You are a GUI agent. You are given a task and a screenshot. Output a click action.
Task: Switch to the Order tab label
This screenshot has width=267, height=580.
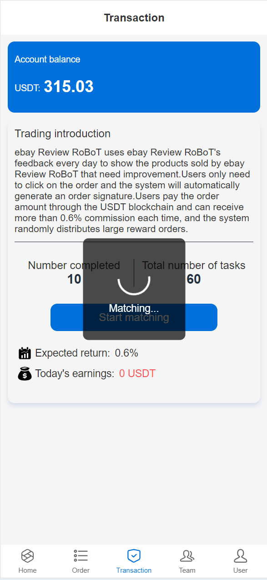81,570
